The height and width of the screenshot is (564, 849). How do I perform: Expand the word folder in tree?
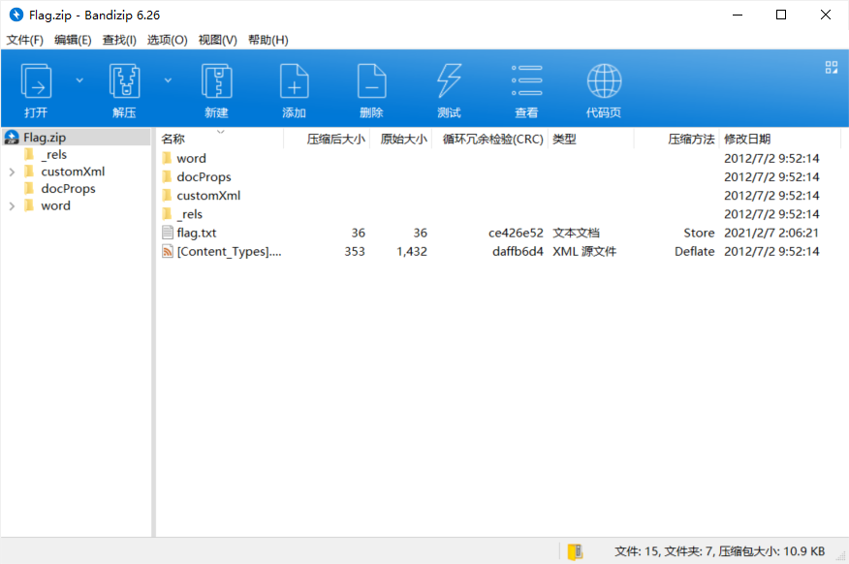coord(12,206)
